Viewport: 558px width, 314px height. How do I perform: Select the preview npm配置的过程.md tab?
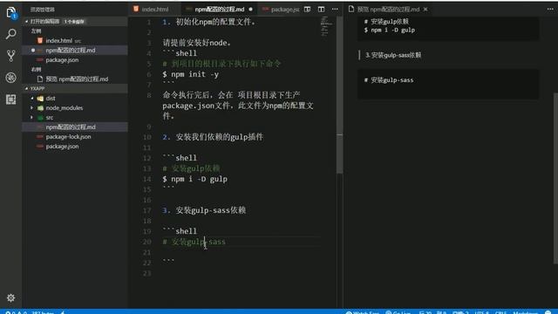click(x=388, y=10)
